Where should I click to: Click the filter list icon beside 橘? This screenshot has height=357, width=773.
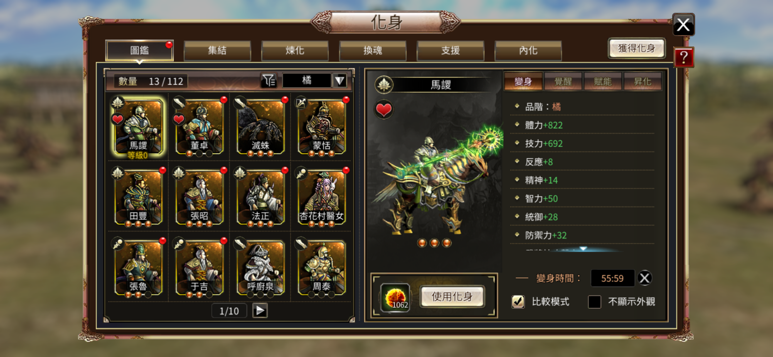point(269,80)
